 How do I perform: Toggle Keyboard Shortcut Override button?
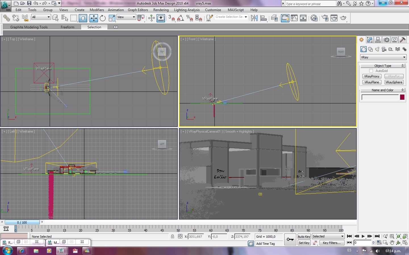coord(161,18)
